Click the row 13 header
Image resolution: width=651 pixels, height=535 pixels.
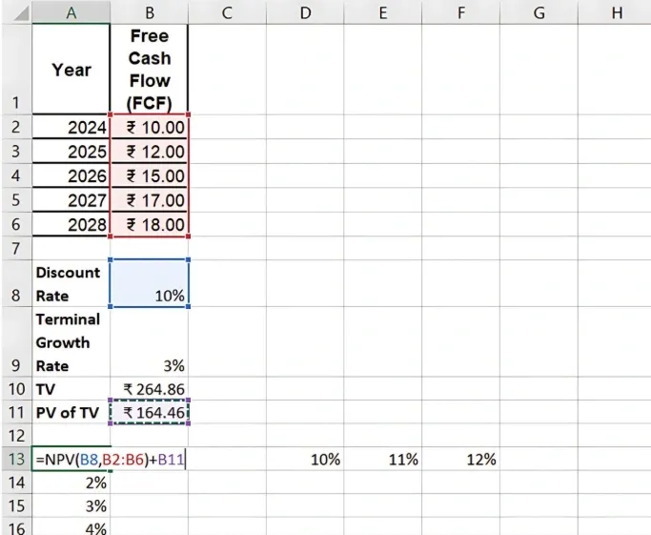pyautogui.click(x=16, y=459)
